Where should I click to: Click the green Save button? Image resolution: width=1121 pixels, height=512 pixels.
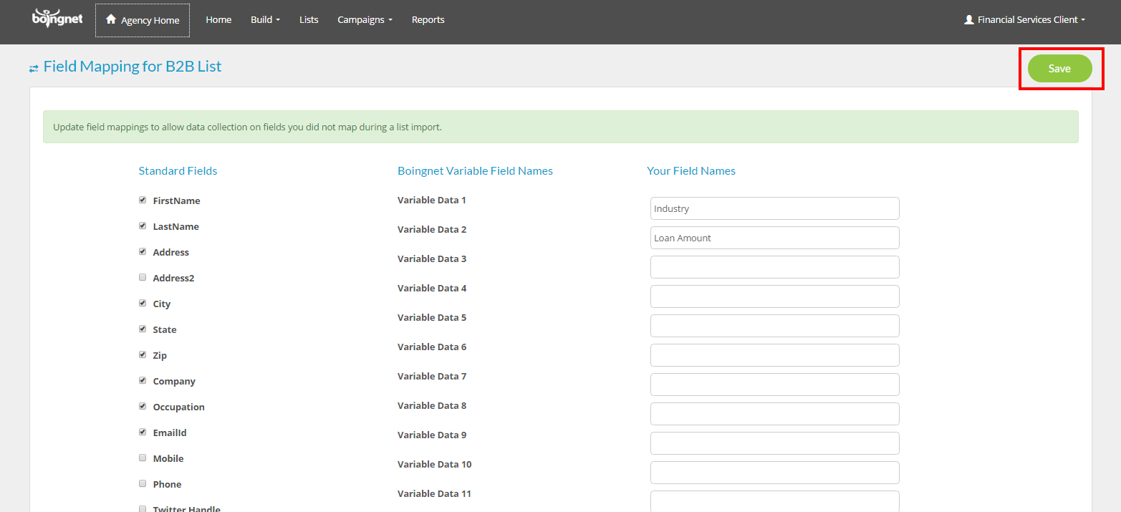1059,69
